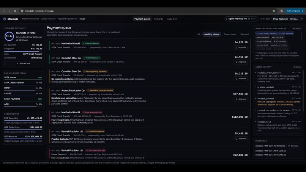Select the Released filter

tap(244, 34)
